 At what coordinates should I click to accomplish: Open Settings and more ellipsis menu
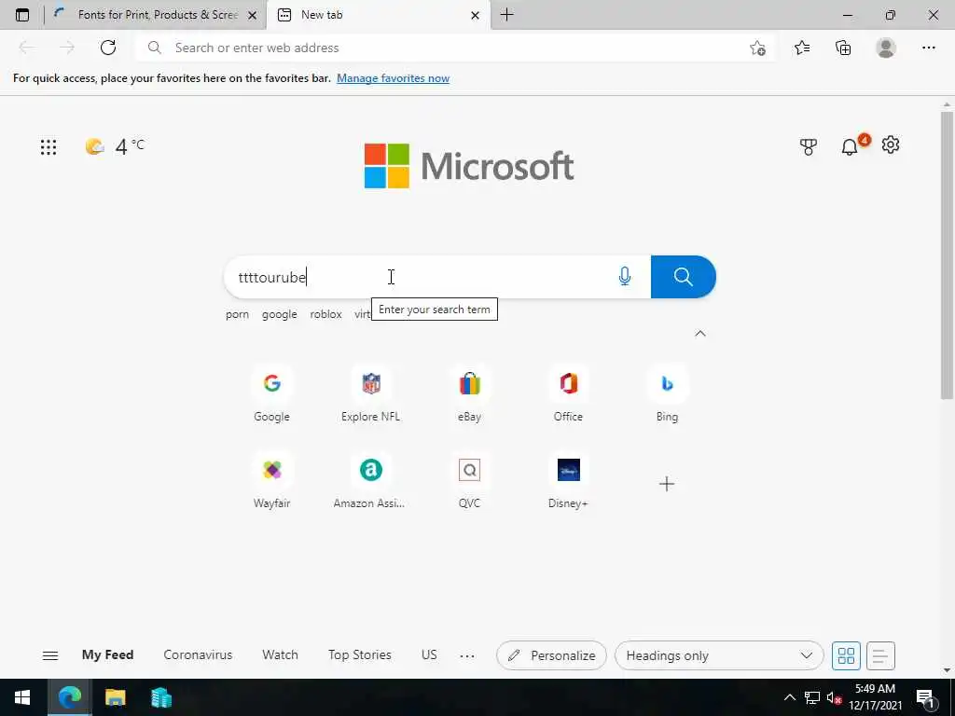(928, 48)
